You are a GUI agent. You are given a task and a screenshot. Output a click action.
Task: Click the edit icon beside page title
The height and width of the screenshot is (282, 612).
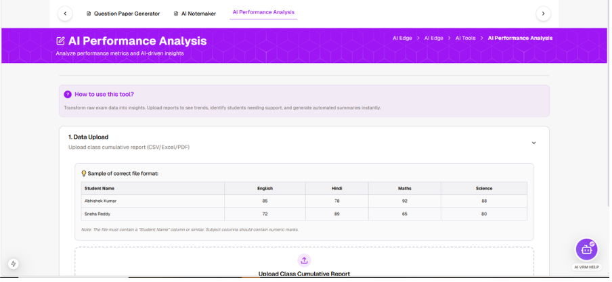coord(60,41)
